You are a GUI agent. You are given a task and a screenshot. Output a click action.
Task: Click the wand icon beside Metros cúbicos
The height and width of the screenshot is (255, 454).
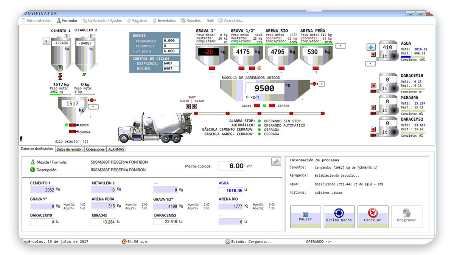coord(276,162)
